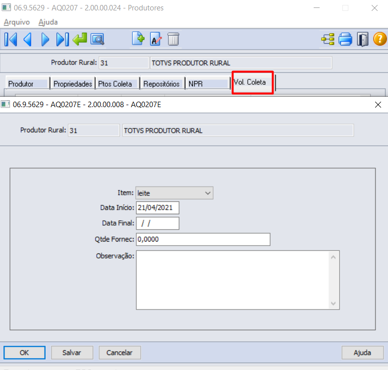Click main window TOTVS PRODUTOR RURAL name field
Viewport: 388px width, 370px height.
tap(241, 62)
